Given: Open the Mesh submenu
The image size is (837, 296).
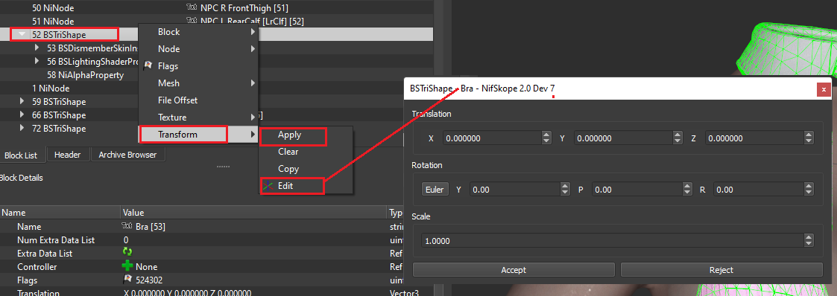Looking at the screenshot, I should [198, 83].
